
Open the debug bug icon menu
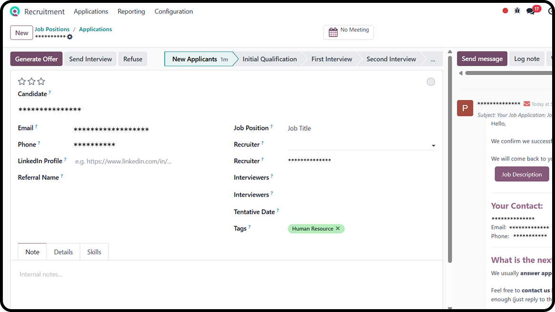[517, 11]
